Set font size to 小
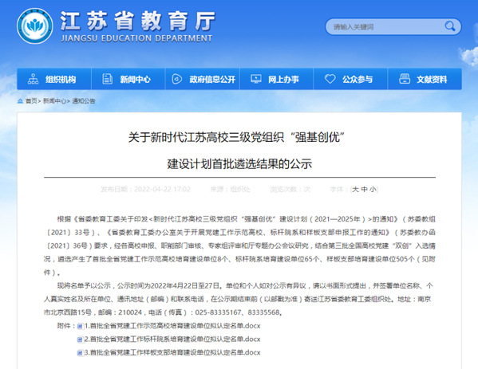This screenshot has height=369, width=478. point(373,190)
